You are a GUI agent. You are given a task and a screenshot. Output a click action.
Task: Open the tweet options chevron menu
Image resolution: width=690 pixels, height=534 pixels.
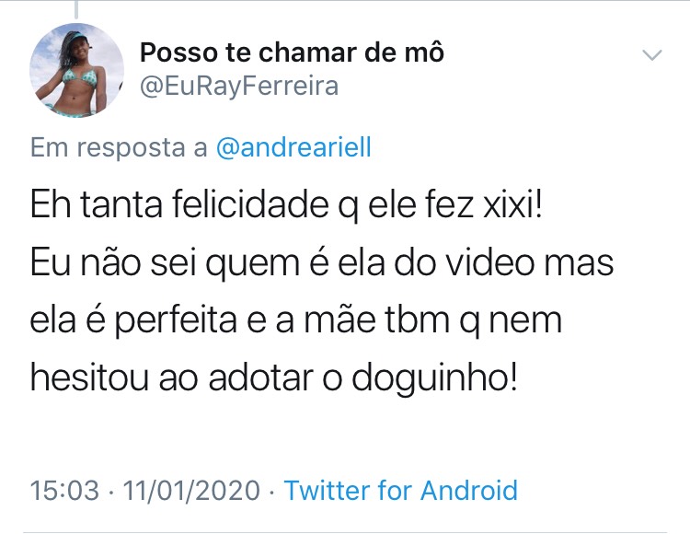point(651,55)
